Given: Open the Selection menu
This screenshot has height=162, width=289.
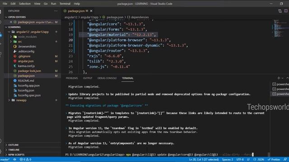Looking at the screenshot, I should point(25,4).
